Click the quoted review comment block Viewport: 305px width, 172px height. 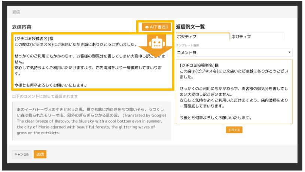[x=92, y=121]
